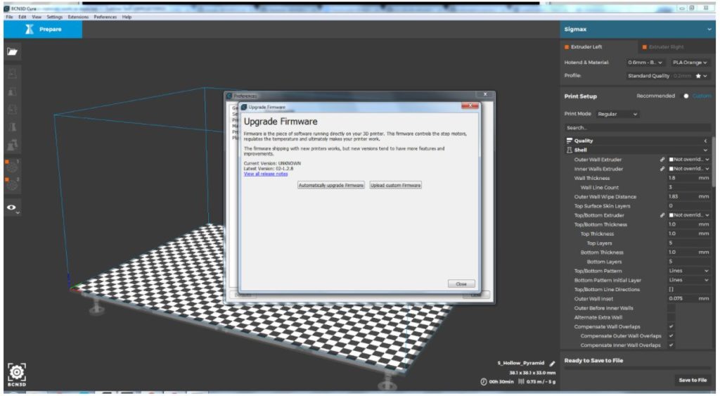
Task: Open the File menu
Action: 9,17
